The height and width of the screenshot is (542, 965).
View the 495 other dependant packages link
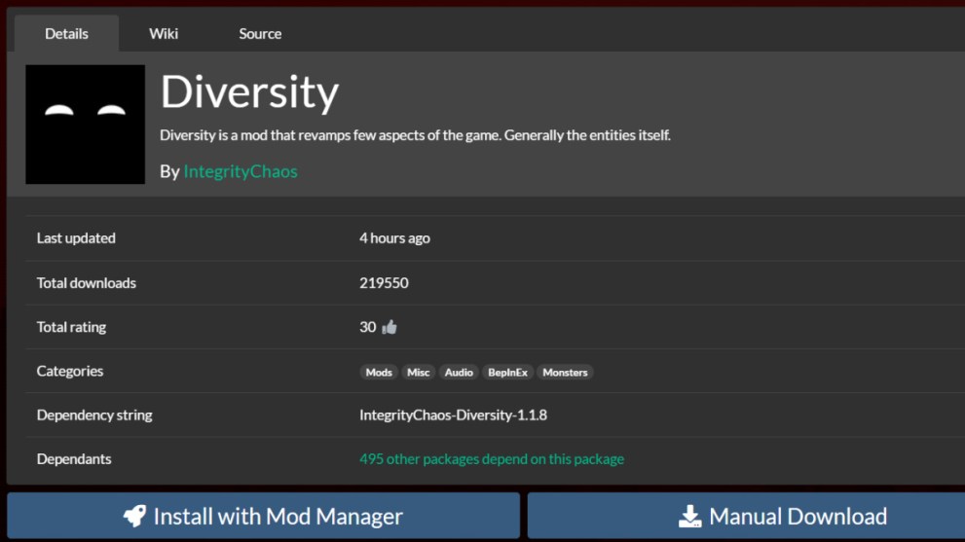492,459
